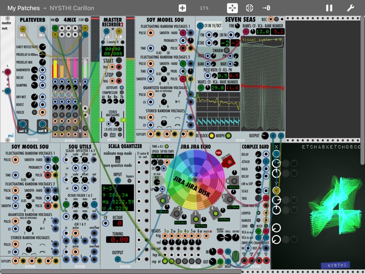This screenshot has height=274, width=365.
Task: Click the INPUT jack on Scala Quantizer
Action: [x=118, y=181]
